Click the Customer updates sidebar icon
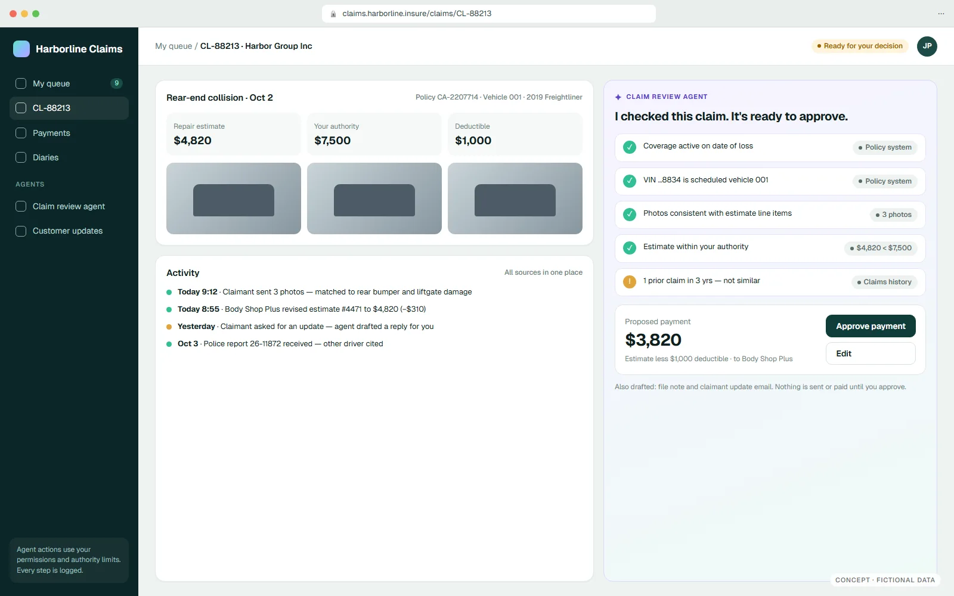The height and width of the screenshot is (596, 954). (21, 231)
